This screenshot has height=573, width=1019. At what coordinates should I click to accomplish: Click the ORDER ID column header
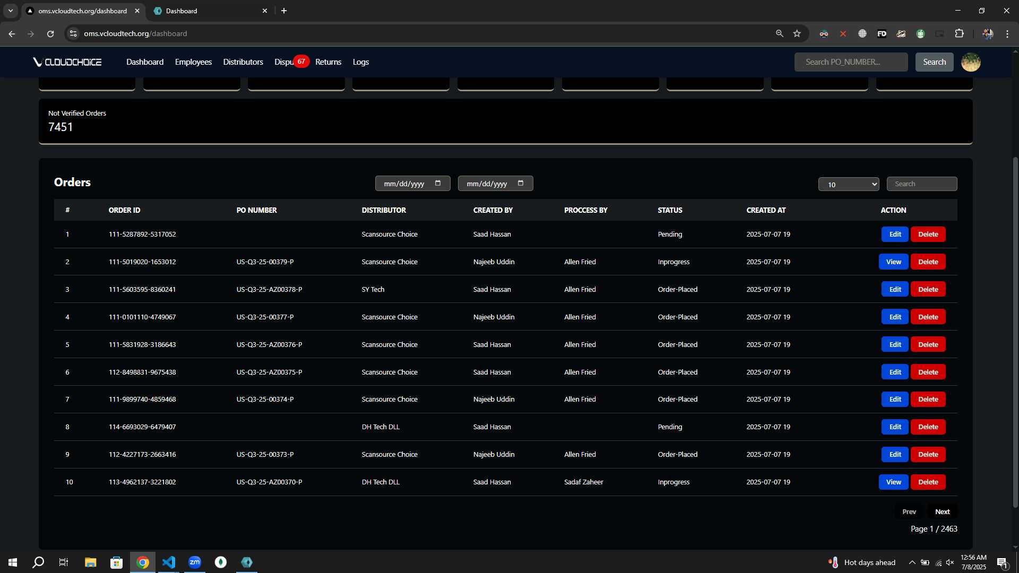click(124, 210)
